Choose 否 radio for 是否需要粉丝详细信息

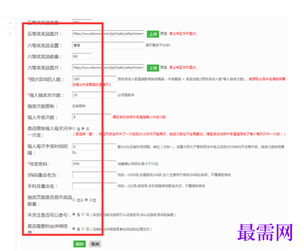pyautogui.click(x=83, y=228)
